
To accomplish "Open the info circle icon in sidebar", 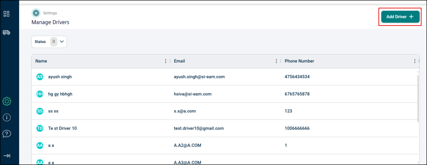I will tap(7, 118).
